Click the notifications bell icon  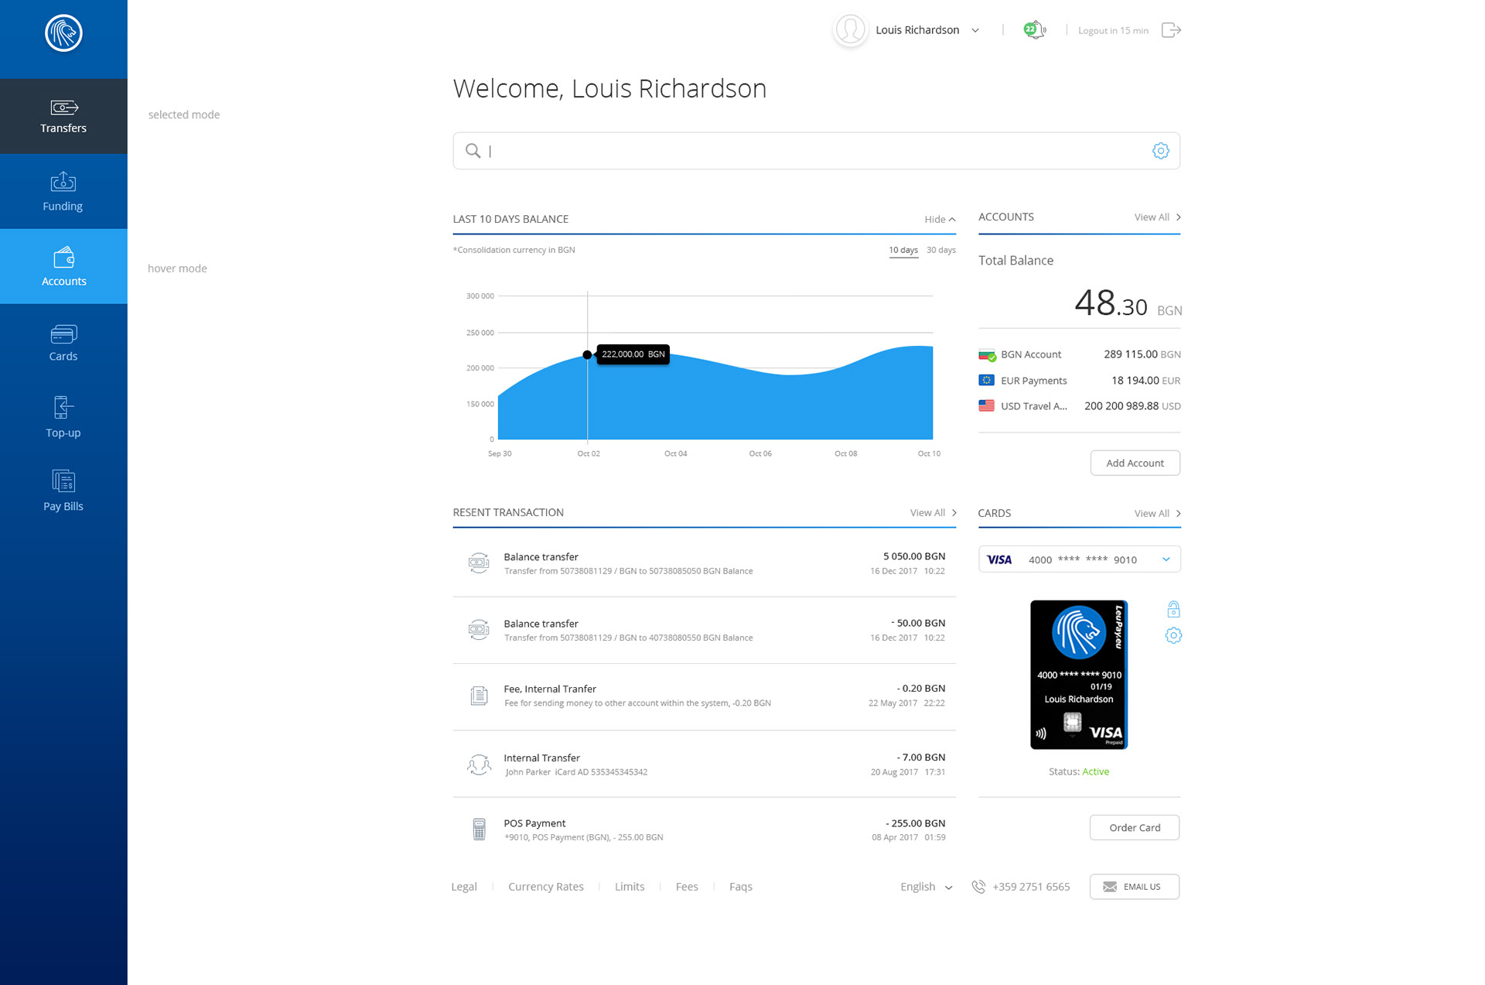point(1034,30)
